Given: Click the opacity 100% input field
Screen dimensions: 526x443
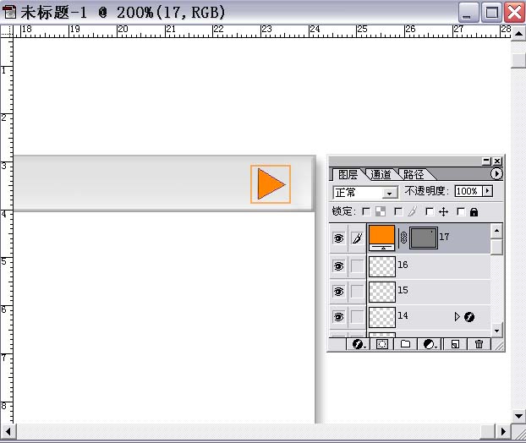Looking at the screenshot, I should [x=468, y=191].
